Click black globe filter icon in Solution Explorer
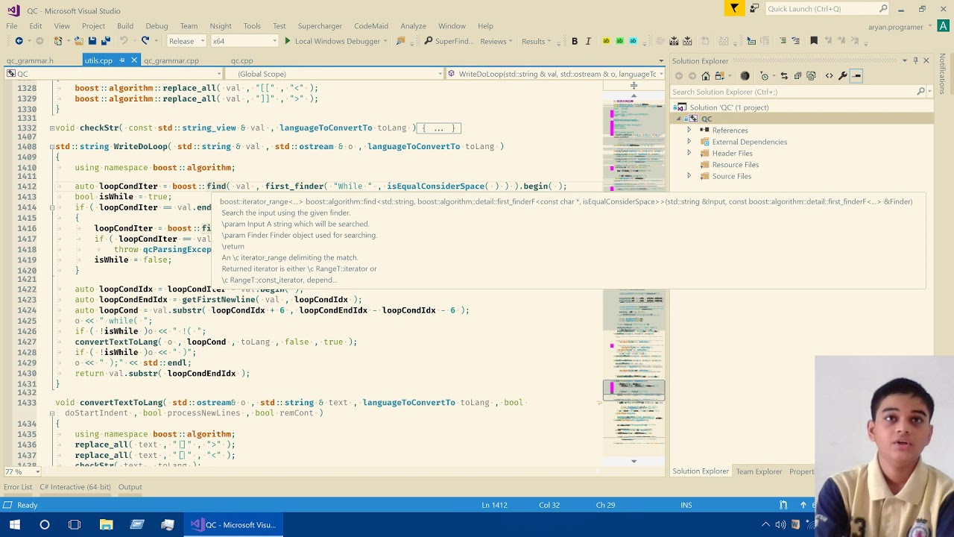The image size is (954, 537). (745, 75)
